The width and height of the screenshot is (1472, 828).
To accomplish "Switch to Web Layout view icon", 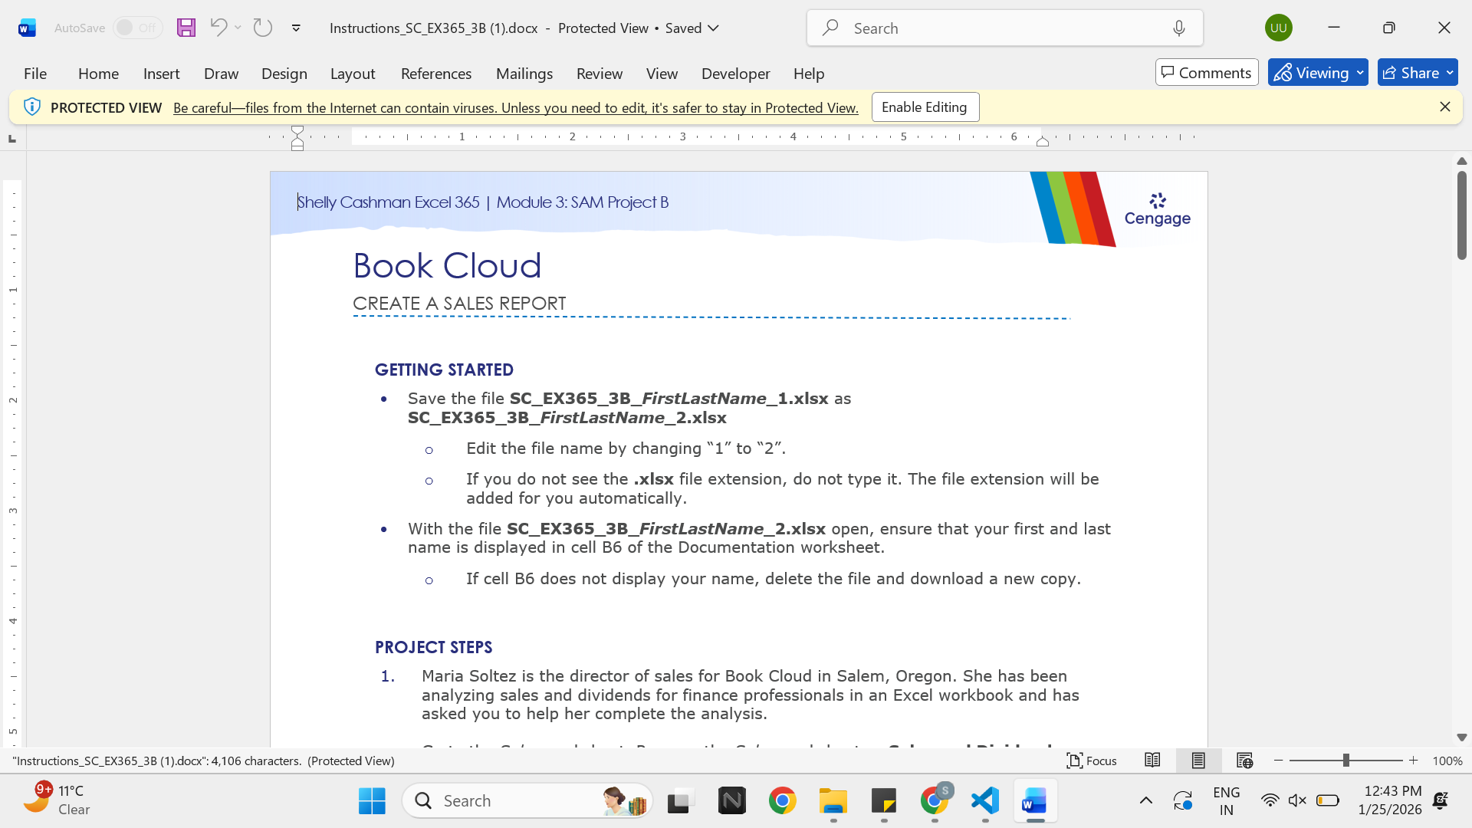I will tap(1244, 761).
